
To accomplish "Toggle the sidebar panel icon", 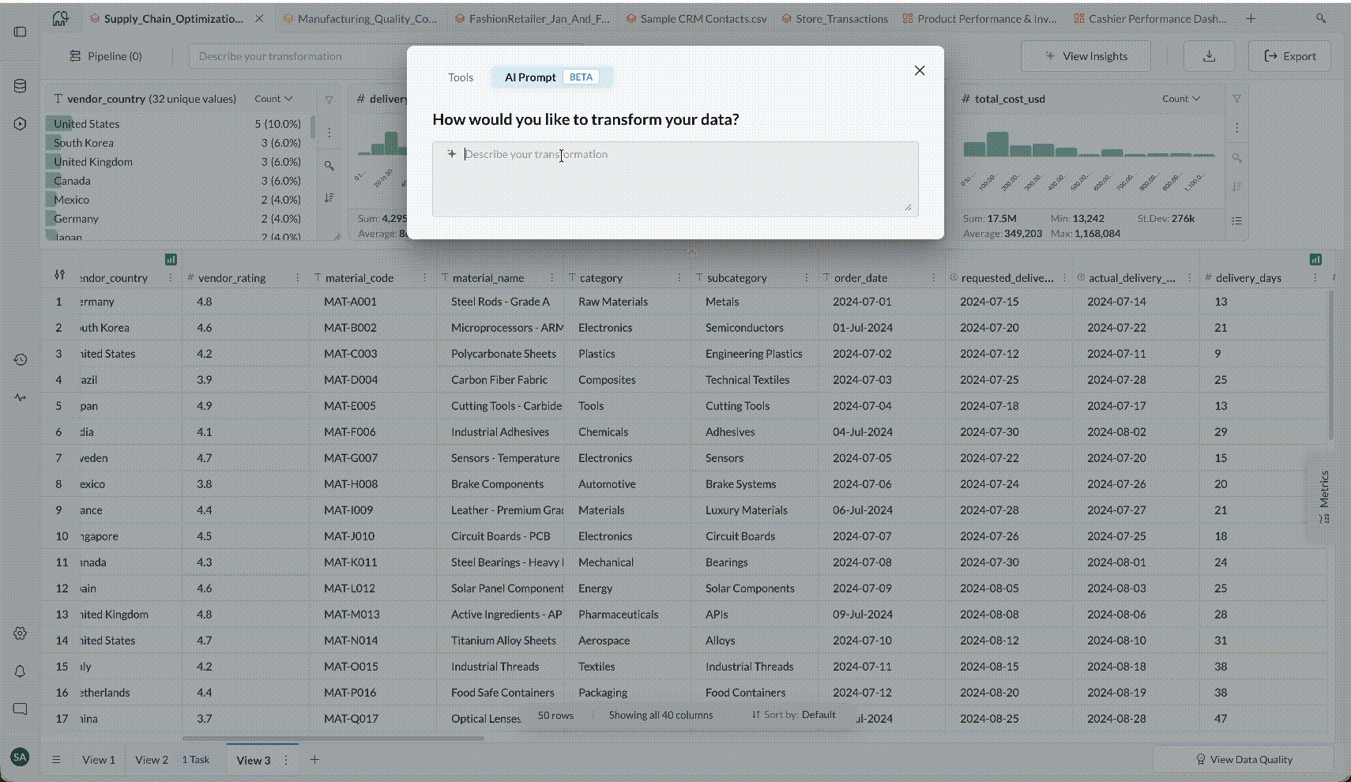I will coord(21,32).
